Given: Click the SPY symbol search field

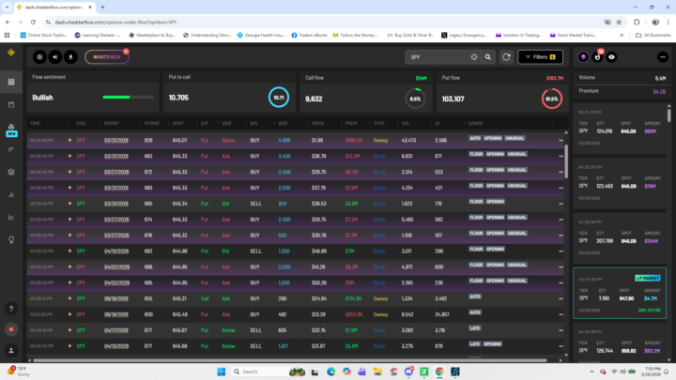Looking at the screenshot, I should pos(438,57).
